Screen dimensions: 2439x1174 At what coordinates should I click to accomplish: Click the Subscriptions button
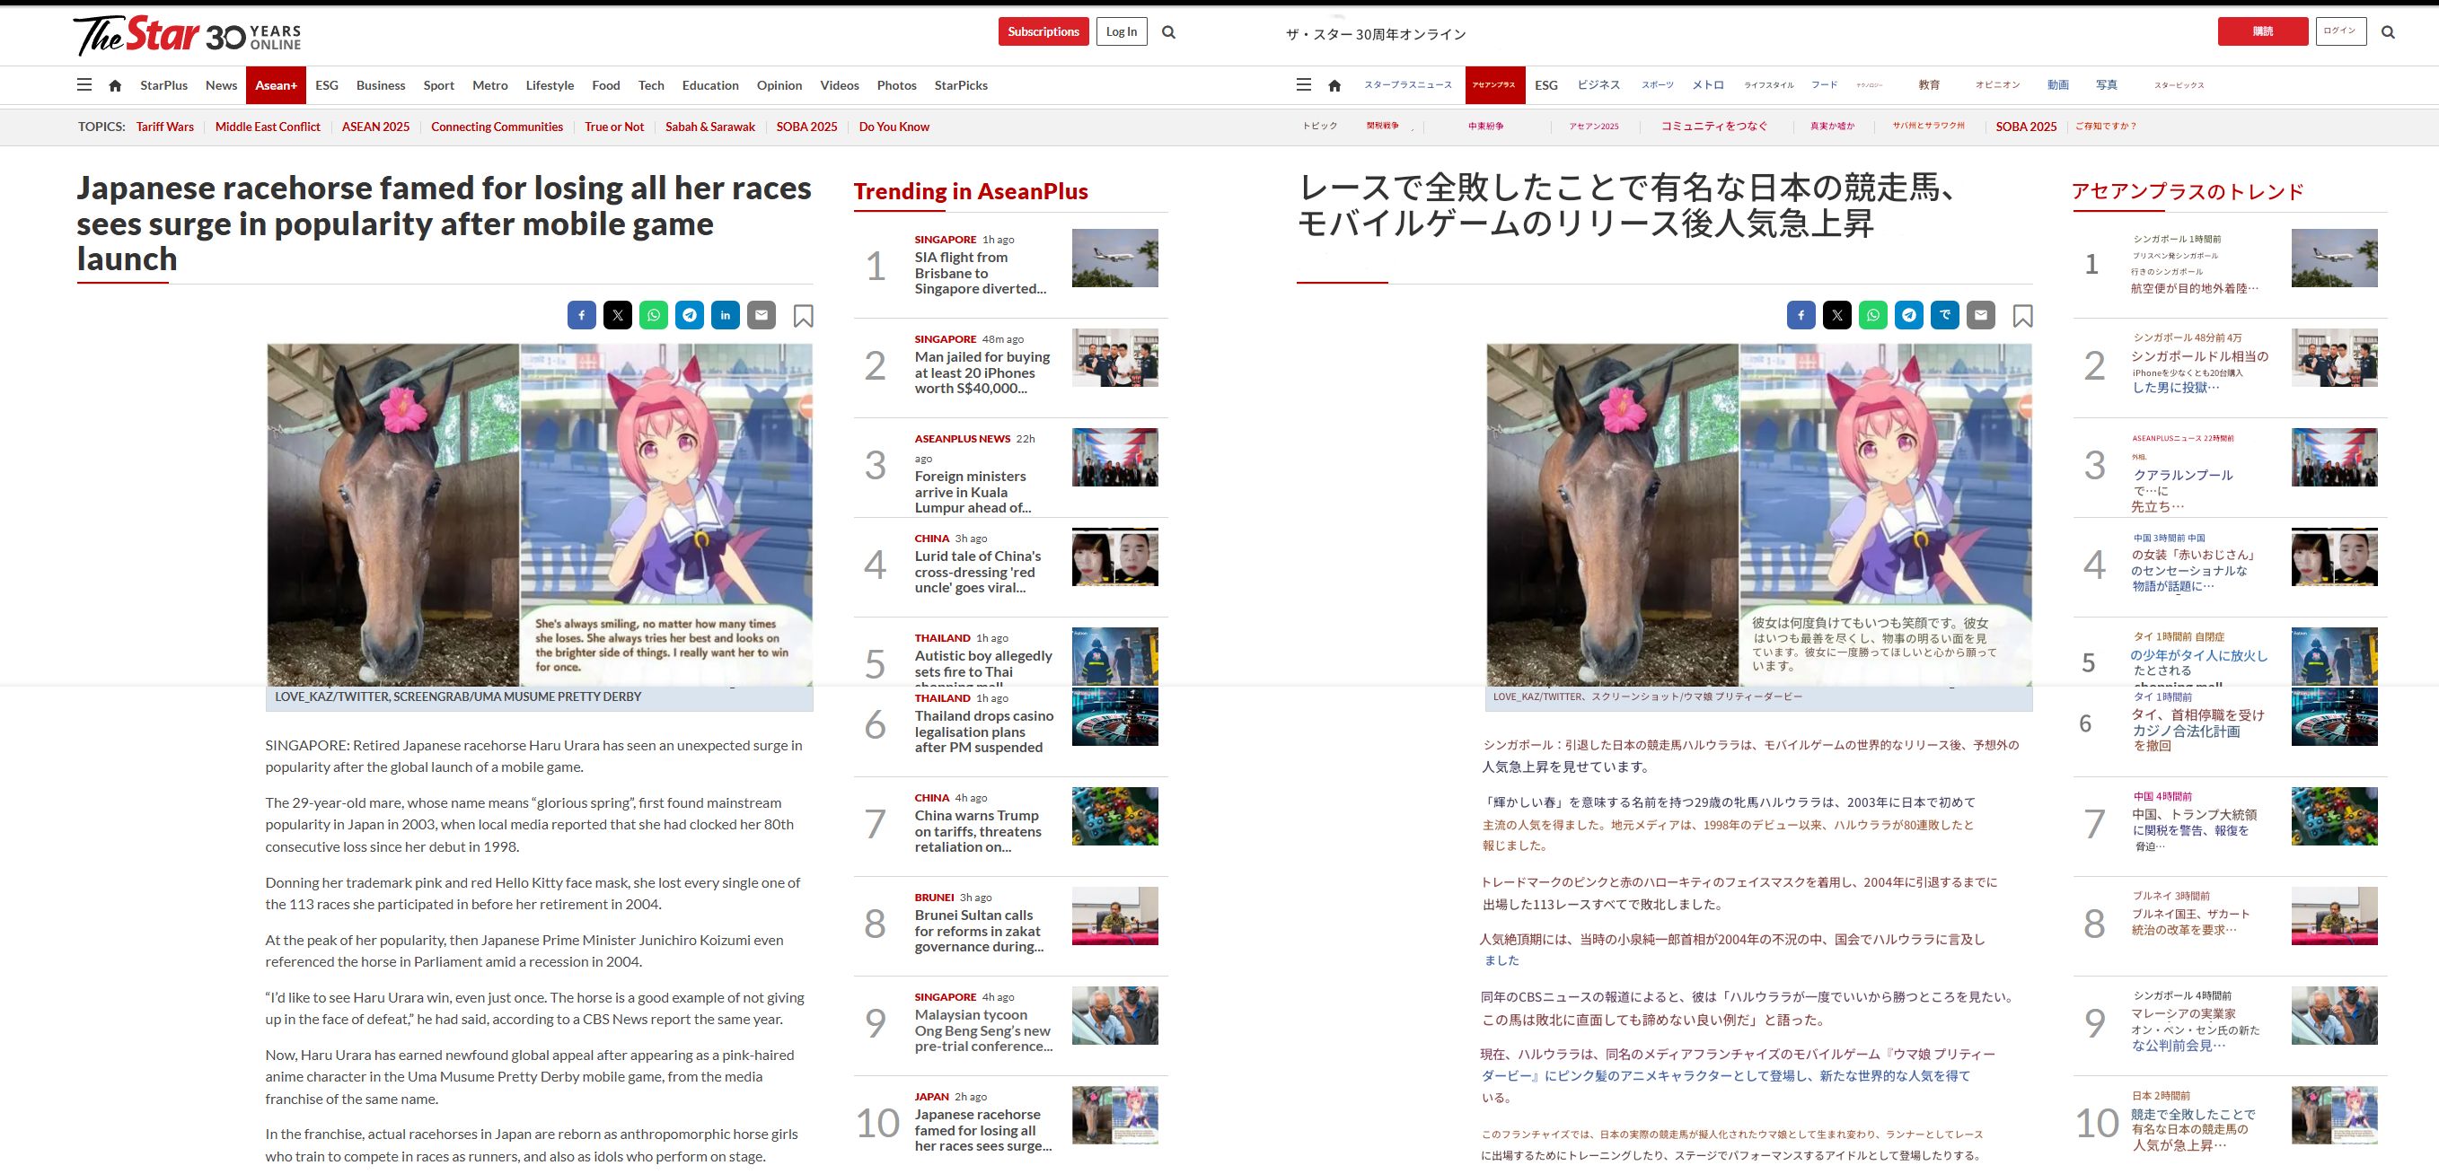(1043, 31)
